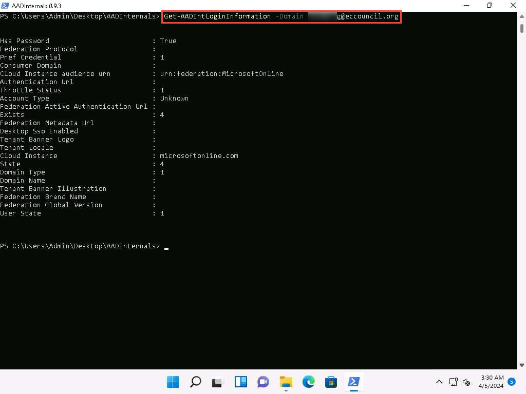526x394 pixels.
Task: Click the network status tray icon
Action: (453, 382)
